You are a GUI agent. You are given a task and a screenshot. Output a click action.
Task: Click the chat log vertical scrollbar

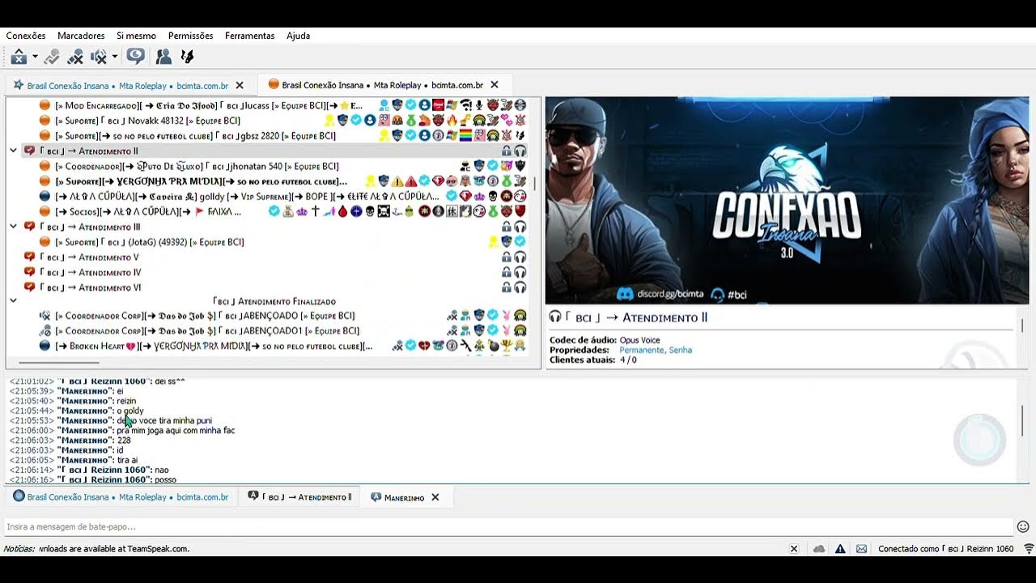click(1023, 419)
